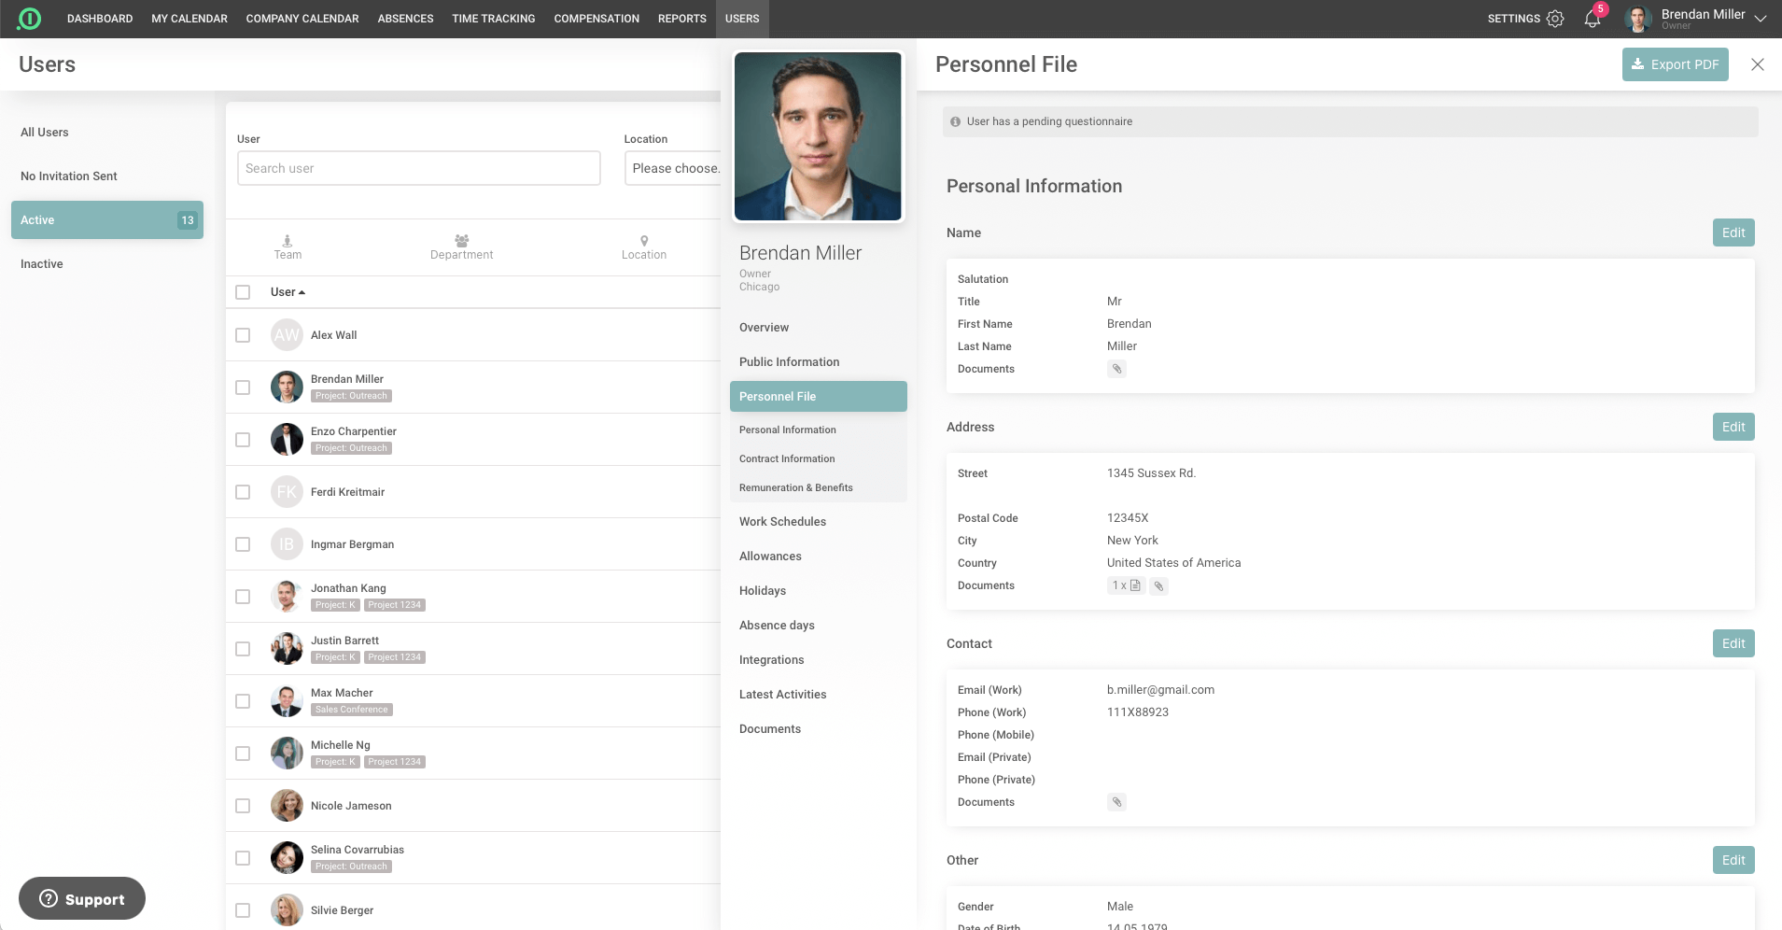This screenshot has height=930, width=1782.
Task: Edit the Address section
Action: click(1733, 427)
